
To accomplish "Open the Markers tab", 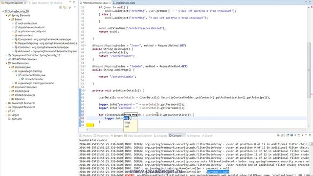I will pos(86,136).
